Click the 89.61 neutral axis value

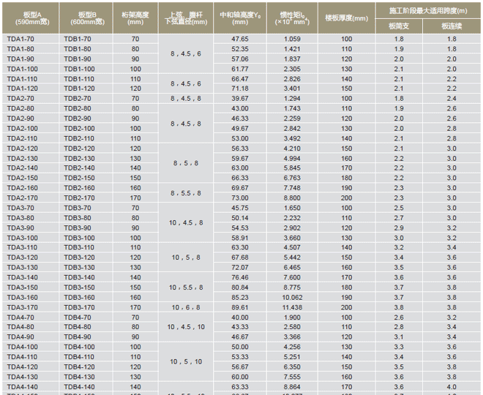point(240,307)
